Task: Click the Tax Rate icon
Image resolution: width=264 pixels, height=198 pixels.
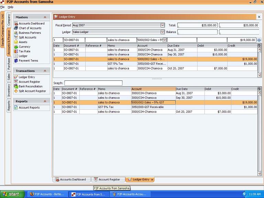Action: [x=16, y=51]
